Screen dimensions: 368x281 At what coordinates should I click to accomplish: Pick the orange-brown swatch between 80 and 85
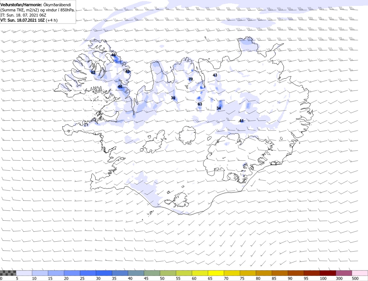264,273
